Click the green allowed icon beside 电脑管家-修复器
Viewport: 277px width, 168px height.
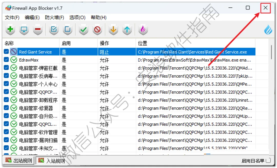[14, 108]
